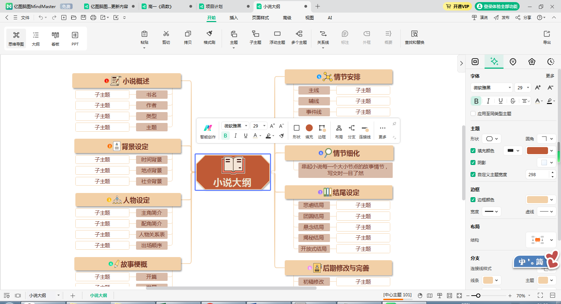Open 结构 layout structure dropdown
This screenshot has width=561, height=304.
point(541,240)
